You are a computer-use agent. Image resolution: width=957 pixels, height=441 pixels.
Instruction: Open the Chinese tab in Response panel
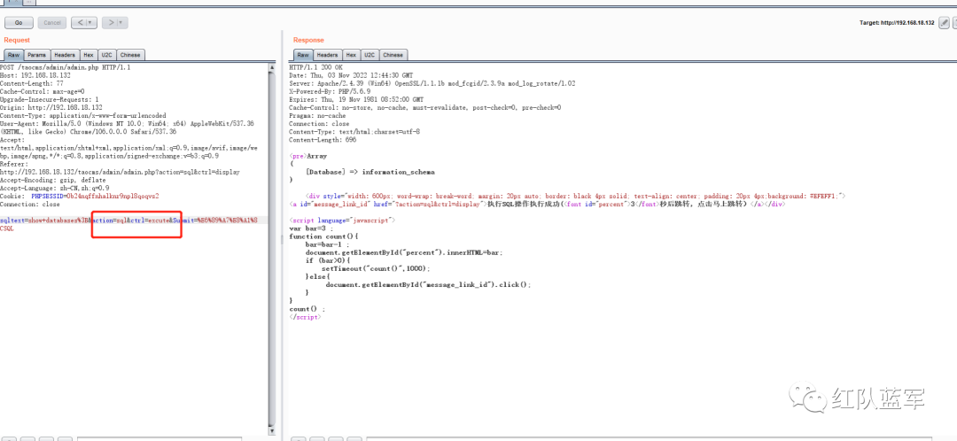tap(393, 55)
